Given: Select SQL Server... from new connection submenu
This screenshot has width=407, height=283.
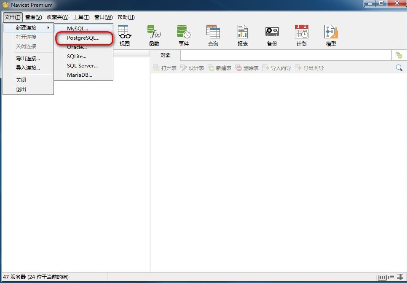Looking at the screenshot, I should 83,66.
